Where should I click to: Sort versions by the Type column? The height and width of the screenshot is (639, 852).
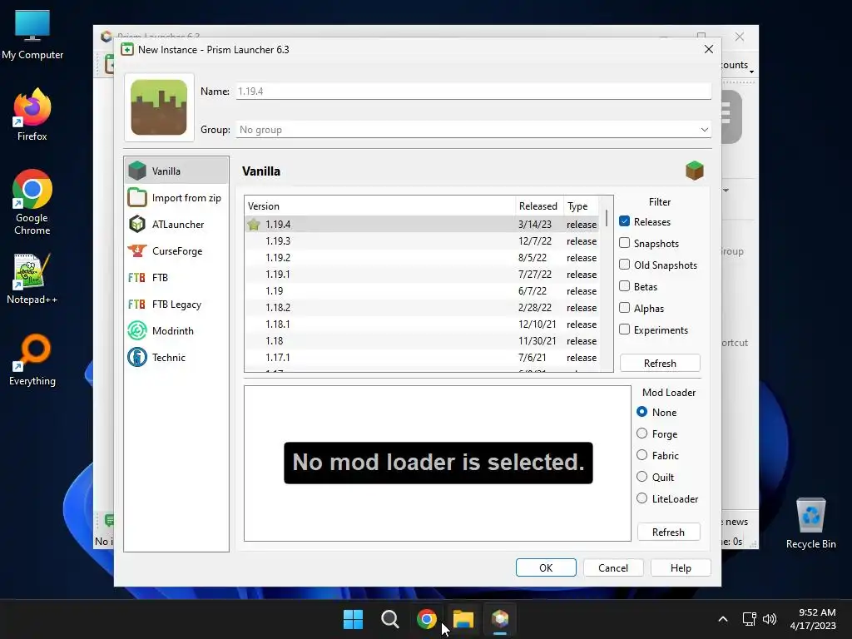pos(581,206)
